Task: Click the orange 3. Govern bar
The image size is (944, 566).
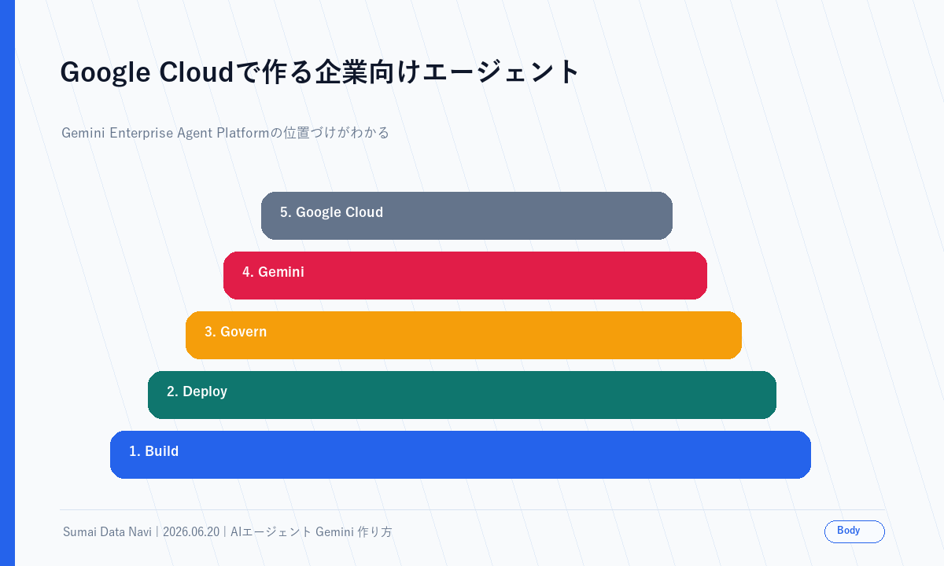Action: [463, 335]
